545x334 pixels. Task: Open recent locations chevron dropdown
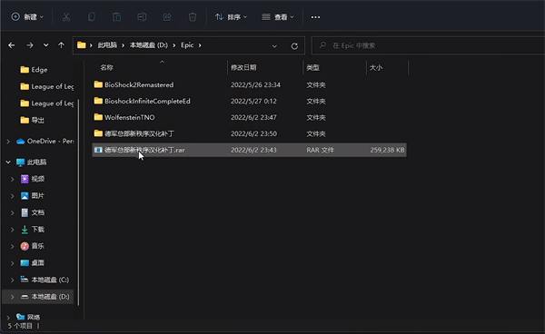pos(46,45)
